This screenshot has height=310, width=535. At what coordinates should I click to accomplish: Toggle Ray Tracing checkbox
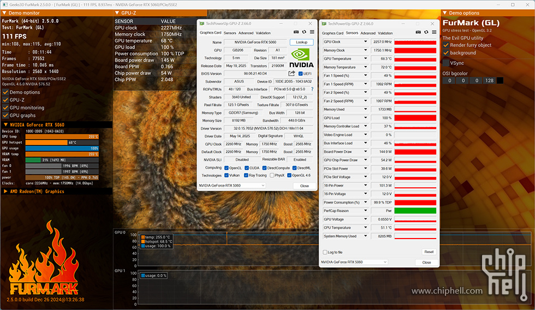click(x=246, y=175)
